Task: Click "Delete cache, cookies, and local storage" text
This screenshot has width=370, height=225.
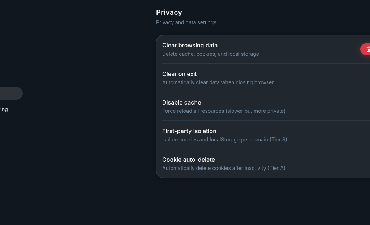Action: coord(210,54)
